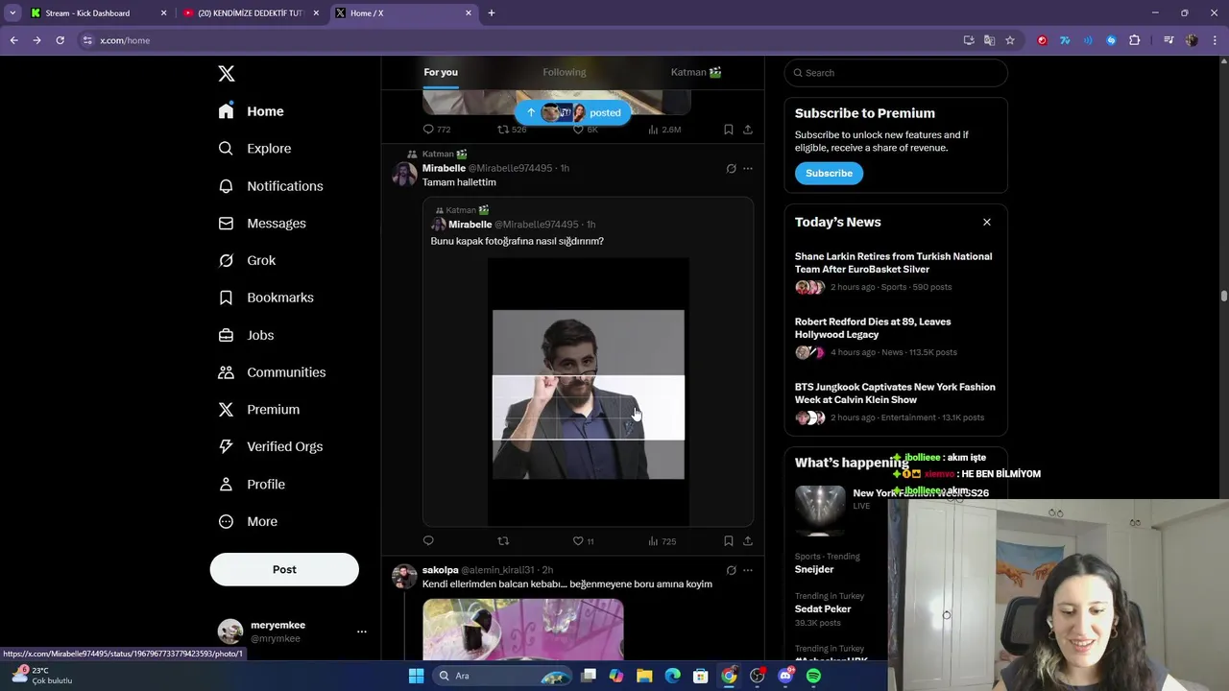
Task: Open the translate page icon
Action: [989, 40]
